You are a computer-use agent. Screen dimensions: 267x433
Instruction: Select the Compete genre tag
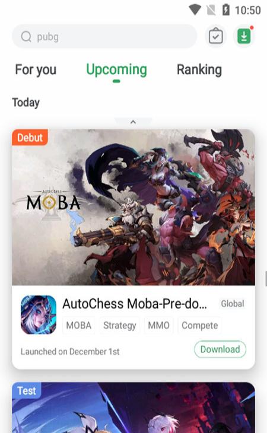coord(199,325)
